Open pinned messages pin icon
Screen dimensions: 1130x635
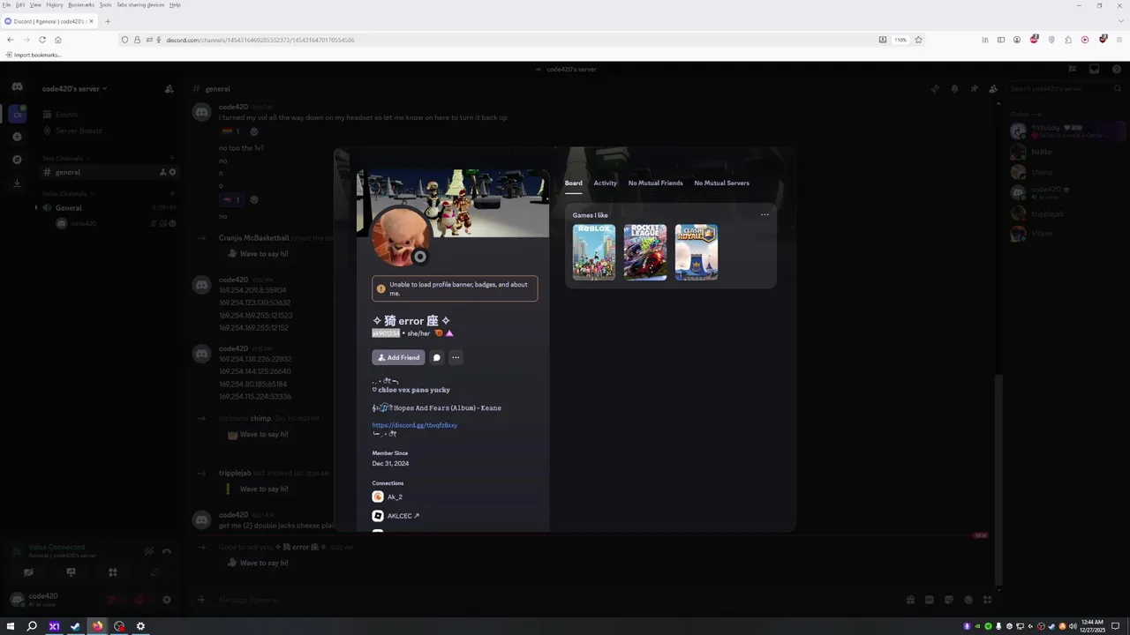pyautogui.click(x=974, y=88)
